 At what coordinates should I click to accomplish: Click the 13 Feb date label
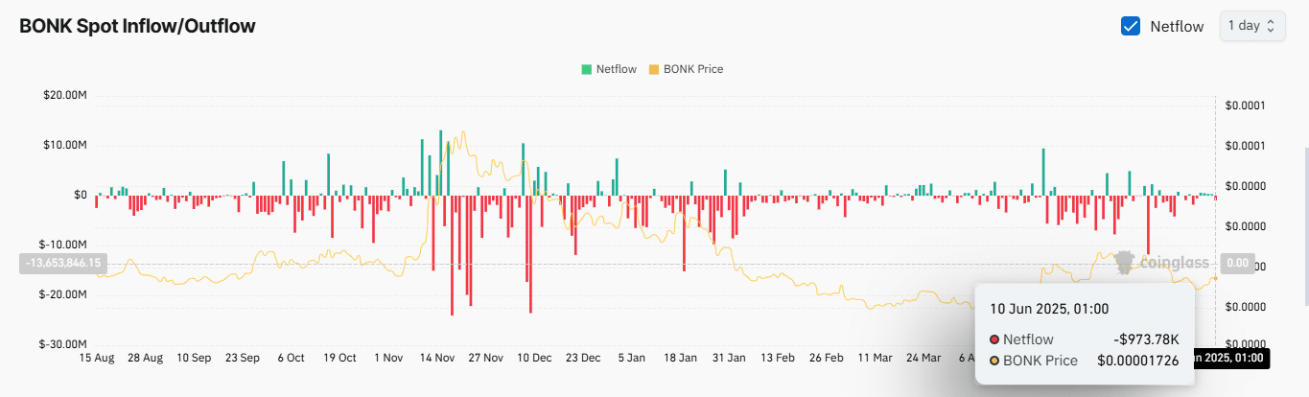[778, 358]
